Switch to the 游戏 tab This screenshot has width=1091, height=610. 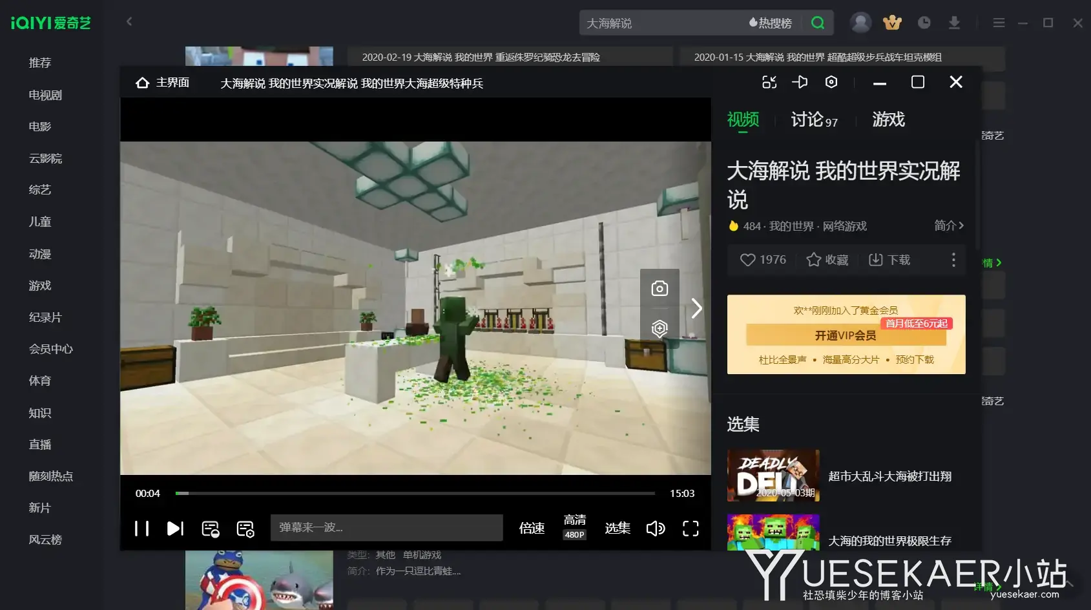(888, 120)
